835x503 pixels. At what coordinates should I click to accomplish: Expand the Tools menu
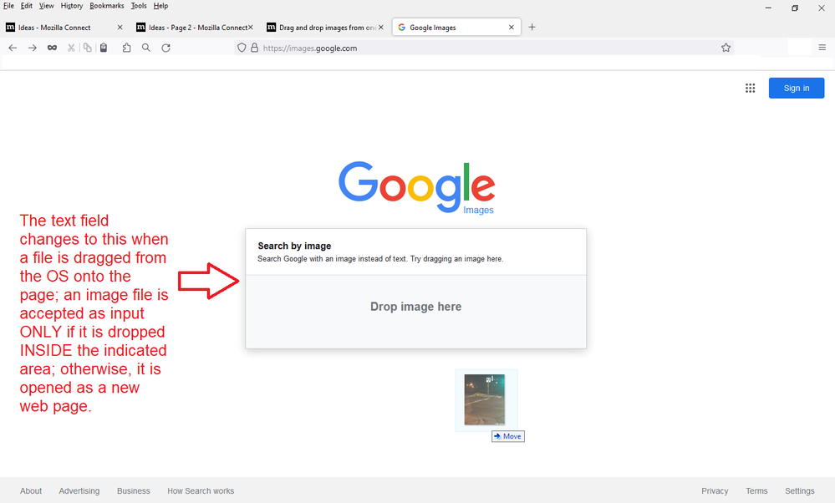click(139, 6)
